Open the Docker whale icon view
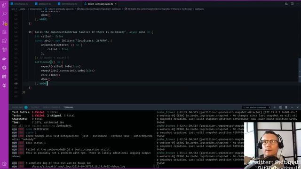 click(x=4, y=59)
